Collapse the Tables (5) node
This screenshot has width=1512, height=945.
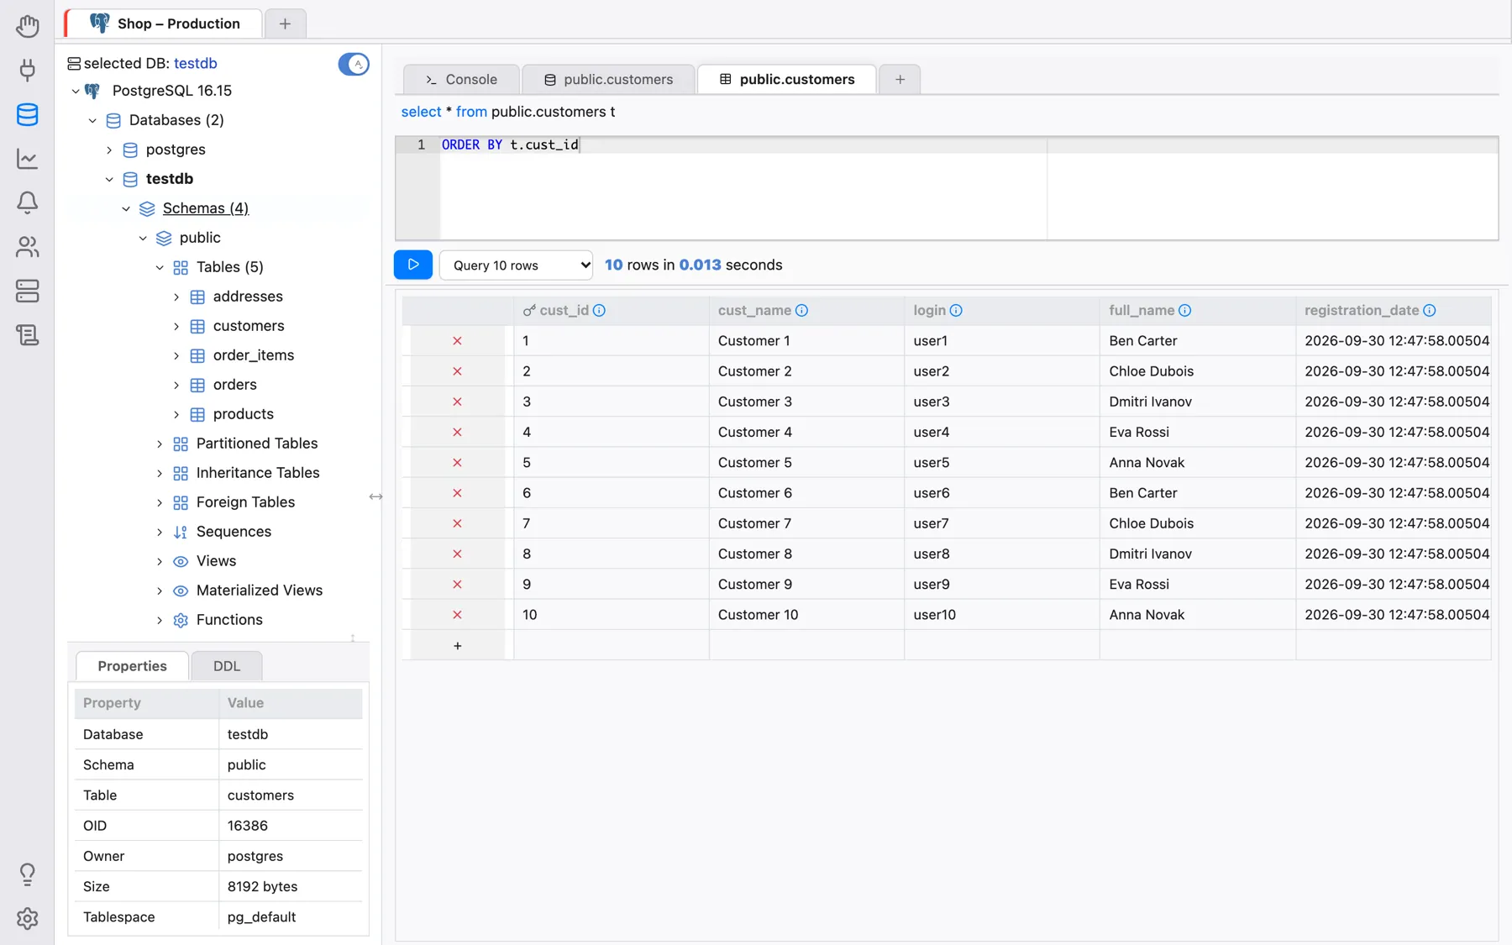tap(160, 267)
